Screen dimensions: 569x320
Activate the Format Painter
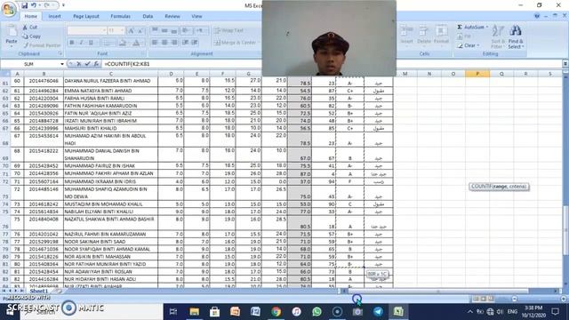tap(42, 45)
